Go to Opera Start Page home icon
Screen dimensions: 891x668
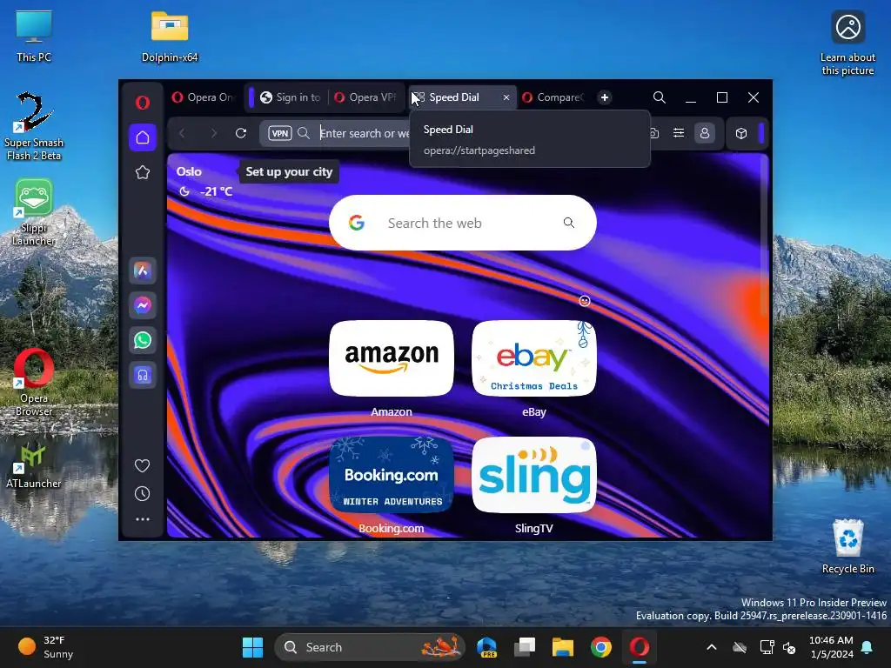143,137
